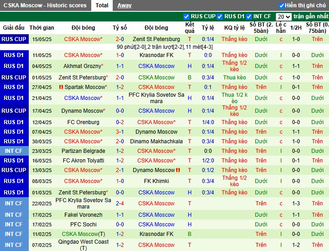
Task: Click CSKA Moscow - Historic scores title
Action: tap(45, 5)
